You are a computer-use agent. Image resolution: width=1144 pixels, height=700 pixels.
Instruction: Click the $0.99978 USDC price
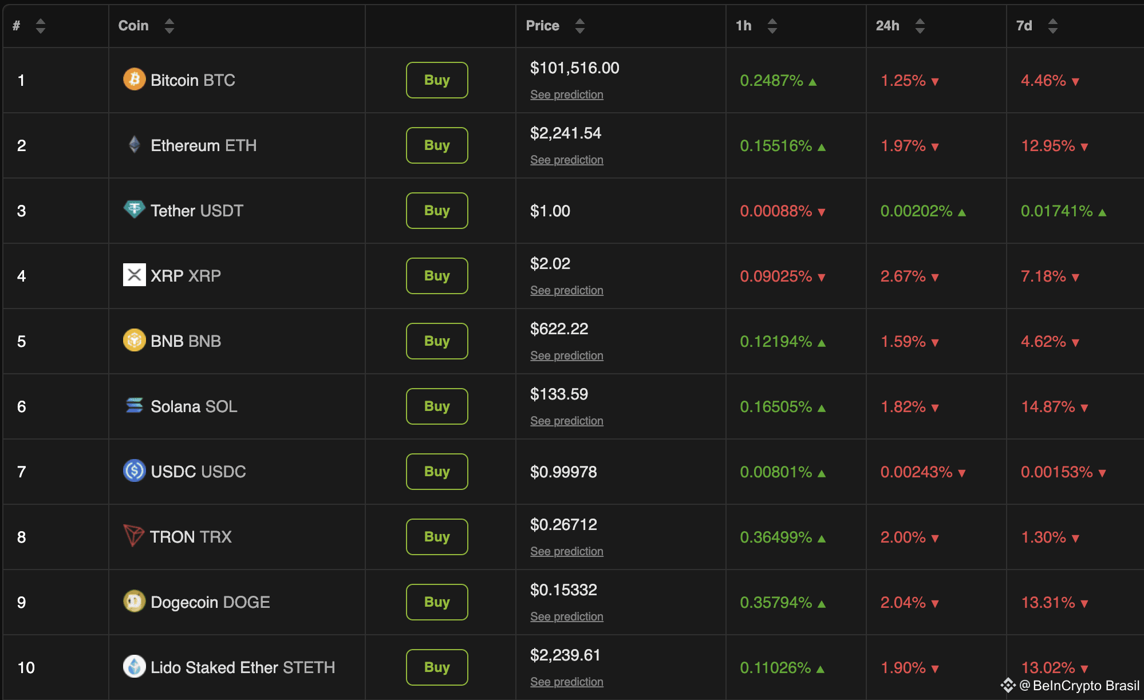[x=563, y=472]
